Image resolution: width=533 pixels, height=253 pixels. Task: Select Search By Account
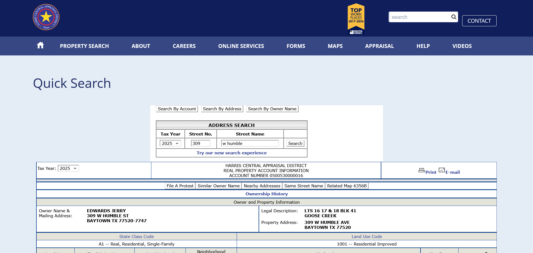coord(177,109)
